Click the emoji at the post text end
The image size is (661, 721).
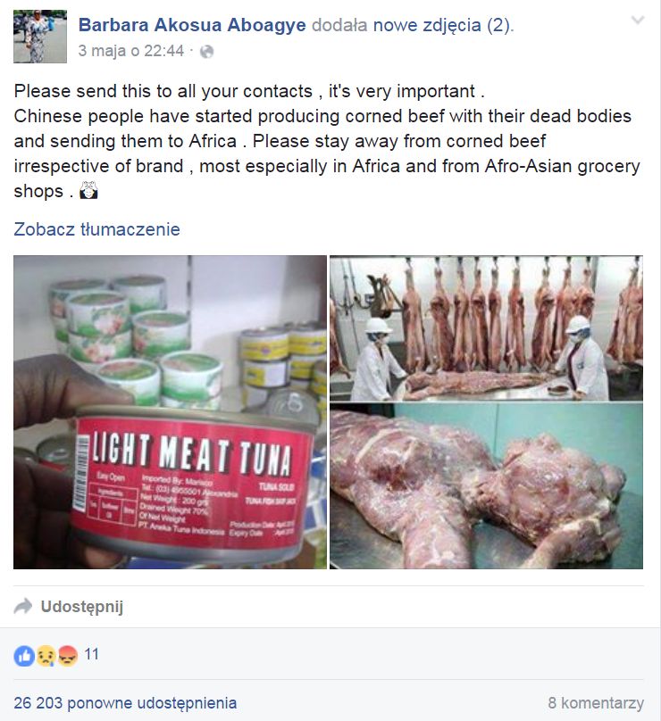(88, 190)
